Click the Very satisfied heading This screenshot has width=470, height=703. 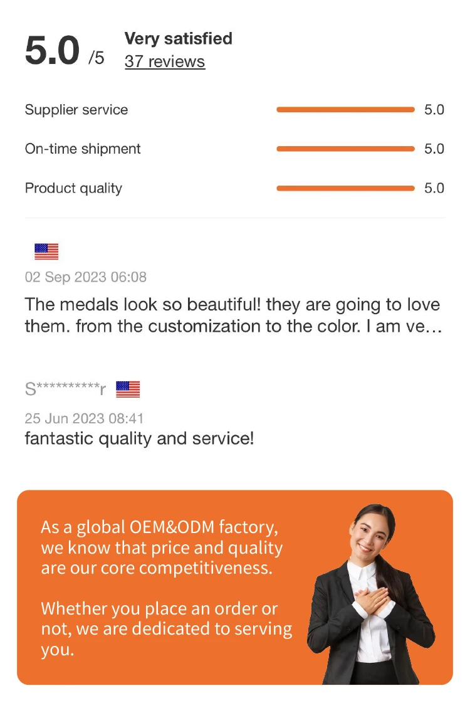[x=178, y=38]
